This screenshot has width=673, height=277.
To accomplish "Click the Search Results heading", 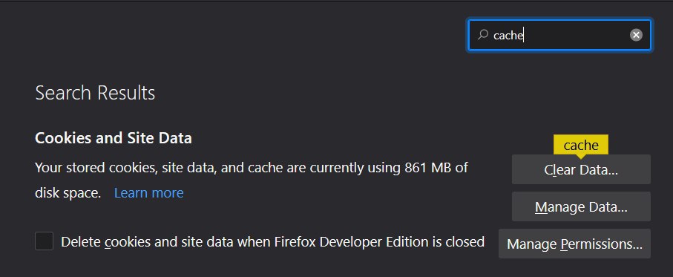I will (x=95, y=93).
